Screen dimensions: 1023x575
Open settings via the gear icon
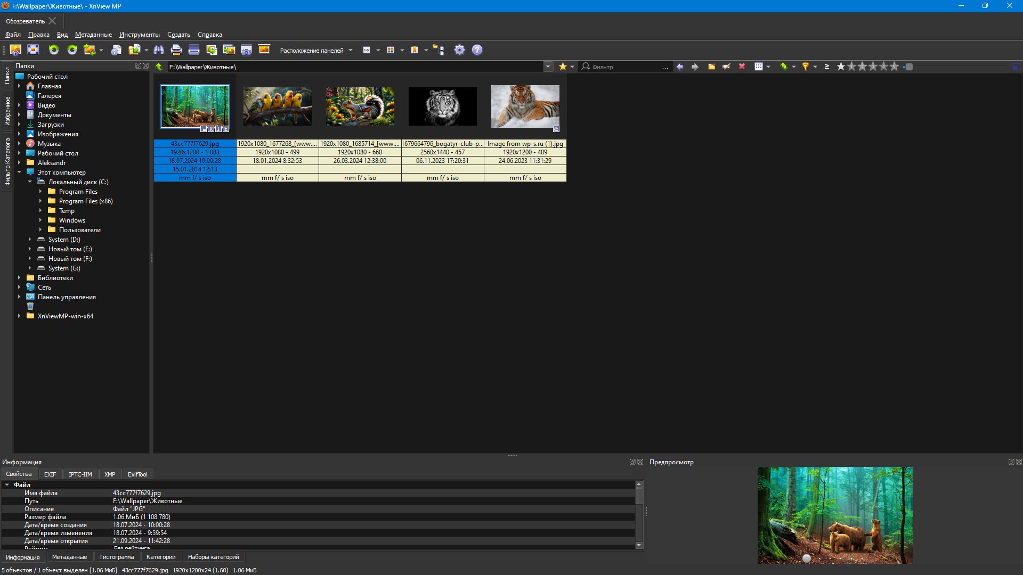[459, 50]
